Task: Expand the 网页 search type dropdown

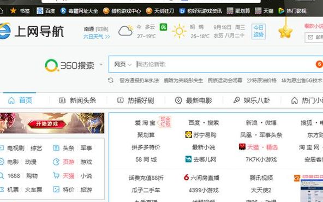Action: pyautogui.click(x=123, y=64)
